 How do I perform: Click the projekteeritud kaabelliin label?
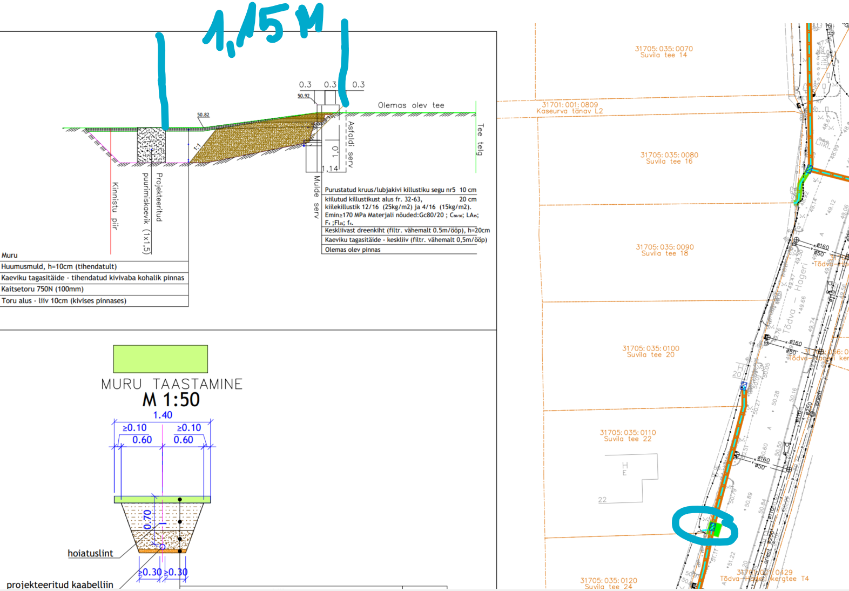pos(60,585)
